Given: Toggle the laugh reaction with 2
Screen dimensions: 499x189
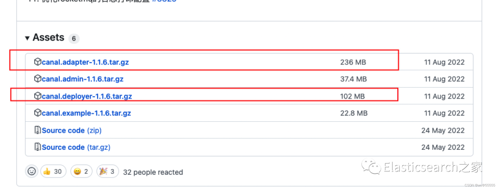Looking at the screenshot, I should (x=81, y=171).
